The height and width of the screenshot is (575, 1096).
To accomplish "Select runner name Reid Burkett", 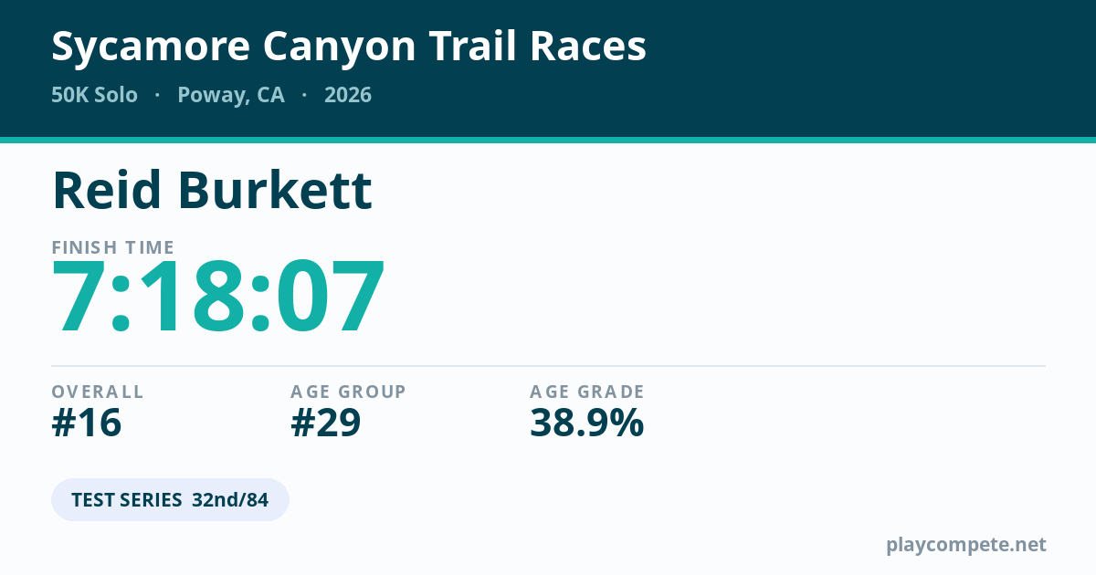I will 212,190.
